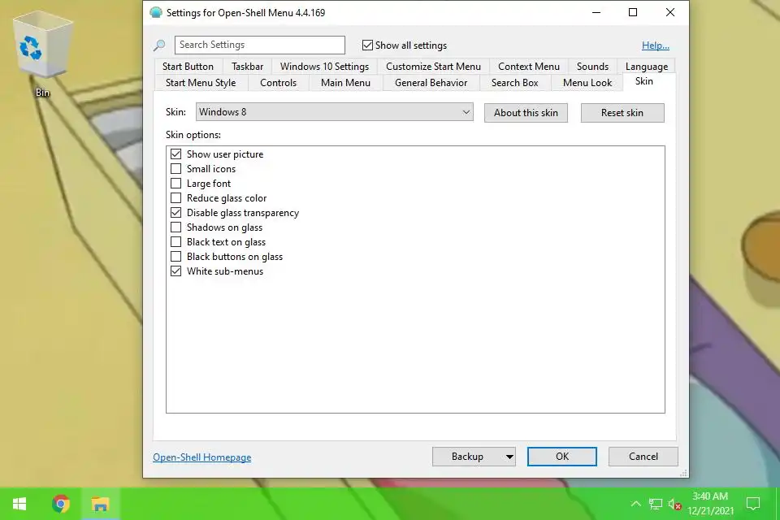Viewport: 780px width, 520px height.
Task: Click the Reset skin button
Action: tap(622, 113)
